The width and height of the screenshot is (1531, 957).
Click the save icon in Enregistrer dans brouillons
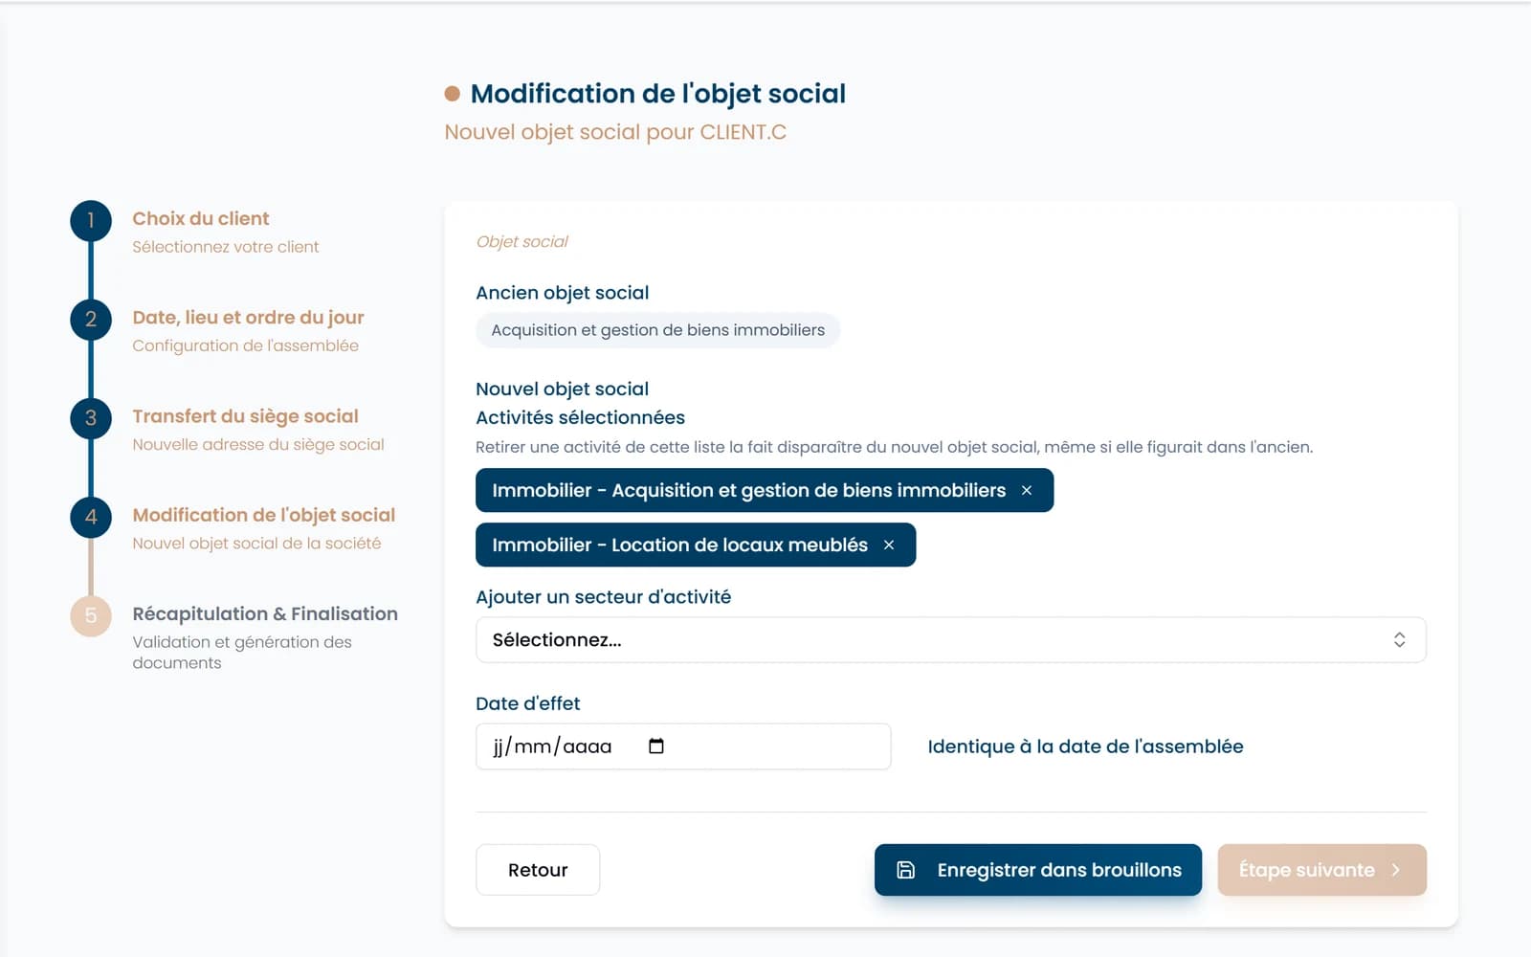point(905,870)
